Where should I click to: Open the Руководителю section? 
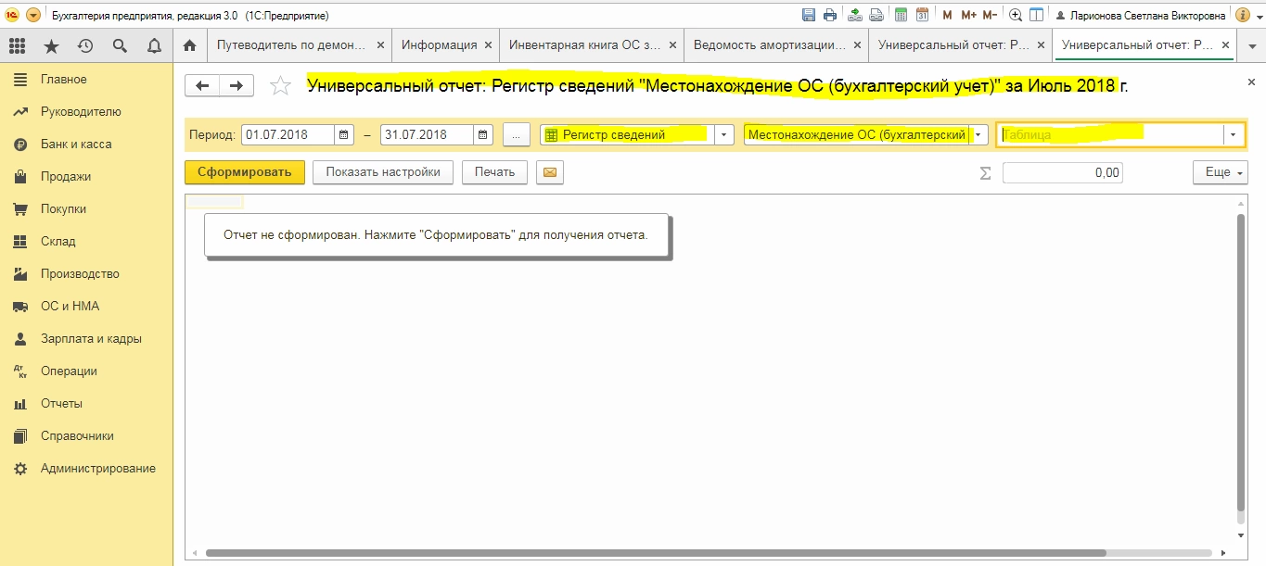86,112
